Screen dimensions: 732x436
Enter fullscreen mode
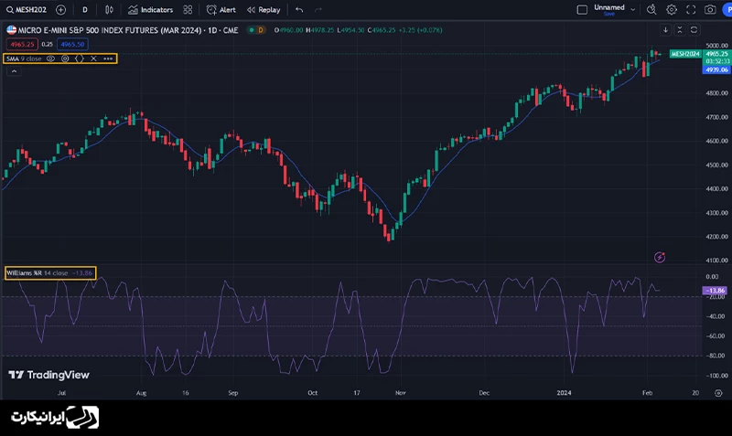[x=691, y=9]
